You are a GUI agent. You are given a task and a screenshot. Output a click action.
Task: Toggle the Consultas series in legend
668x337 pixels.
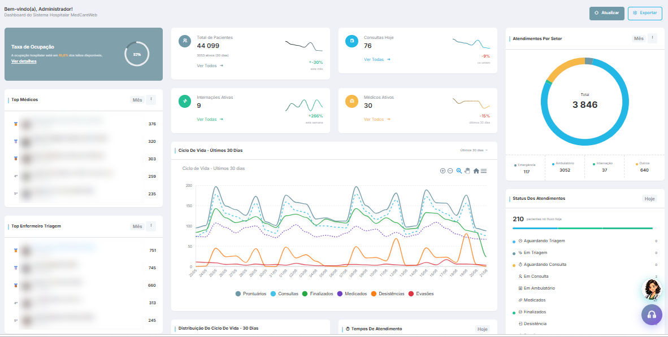coord(285,294)
